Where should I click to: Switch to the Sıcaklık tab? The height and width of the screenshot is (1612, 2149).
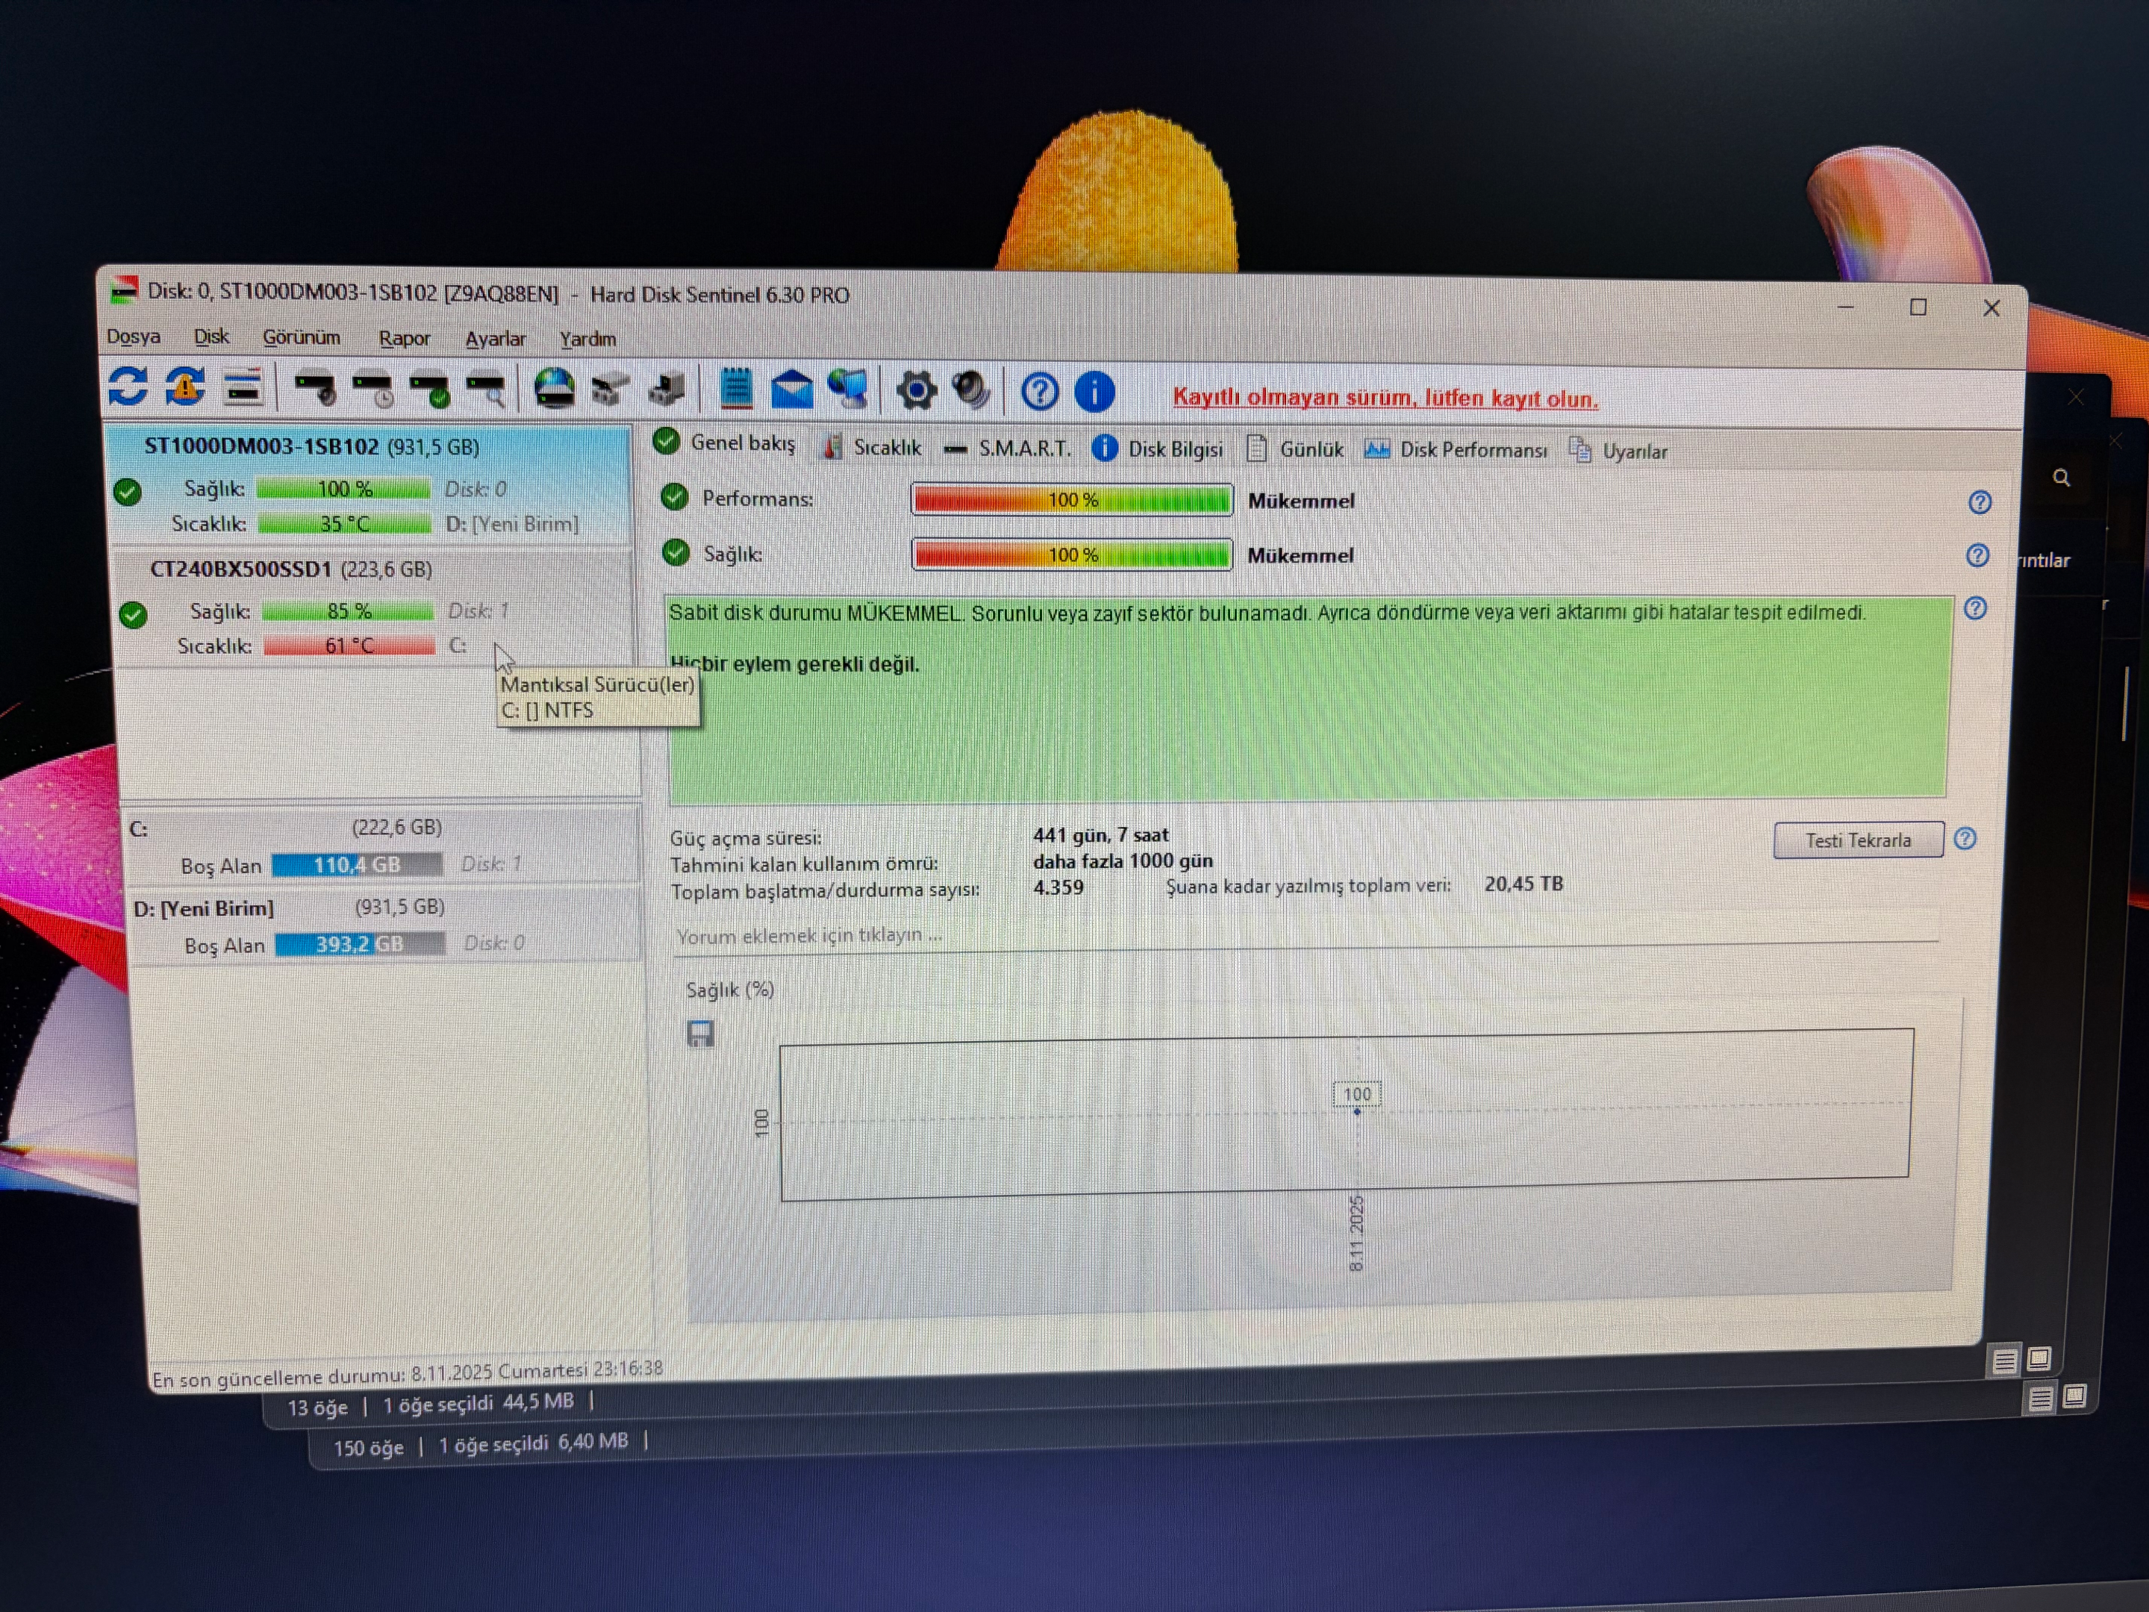point(873,447)
